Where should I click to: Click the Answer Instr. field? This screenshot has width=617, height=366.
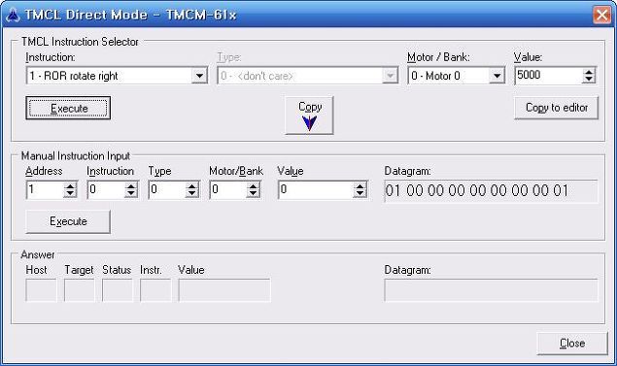click(x=155, y=290)
